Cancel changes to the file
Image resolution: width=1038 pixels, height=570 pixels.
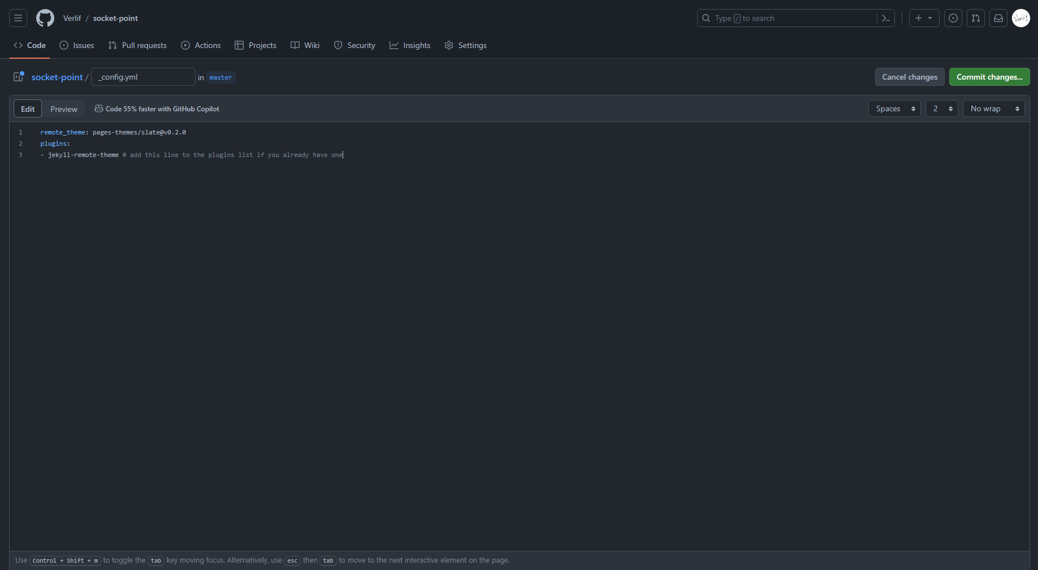click(909, 77)
